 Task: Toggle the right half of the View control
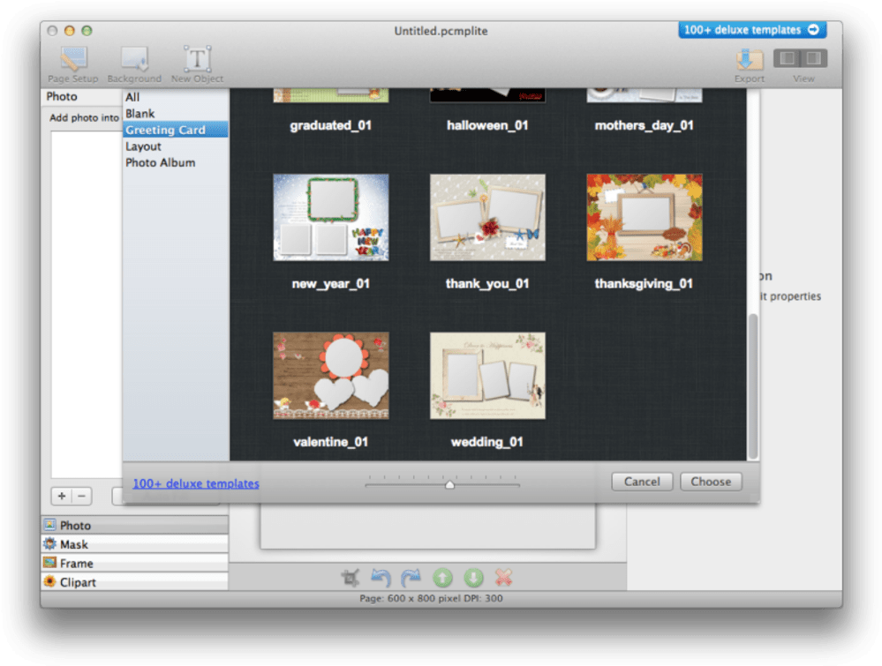814,58
